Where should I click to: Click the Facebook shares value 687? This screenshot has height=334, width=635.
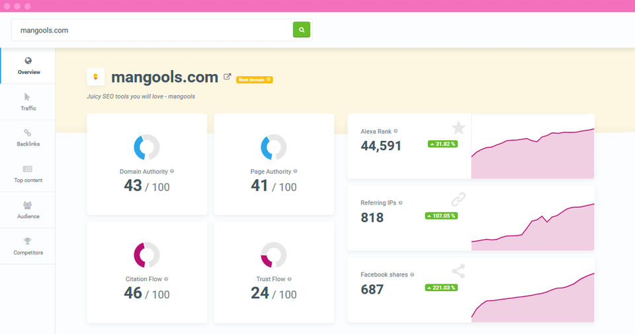pyautogui.click(x=372, y=290)
